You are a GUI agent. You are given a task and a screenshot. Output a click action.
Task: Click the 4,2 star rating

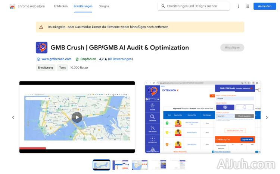103,59
